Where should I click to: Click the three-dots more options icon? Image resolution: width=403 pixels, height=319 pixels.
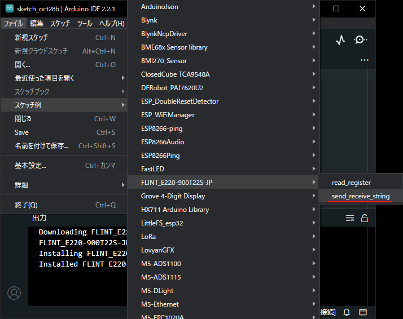[x=365, y=60]
